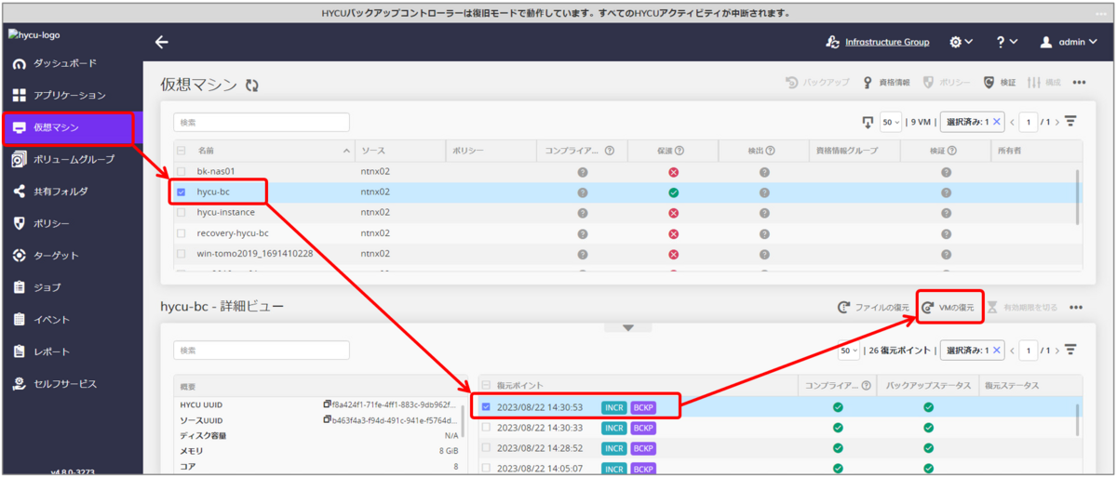Clear the VM 選択済み: 1 selection X
1117x477 pixels.
point(997,122)
